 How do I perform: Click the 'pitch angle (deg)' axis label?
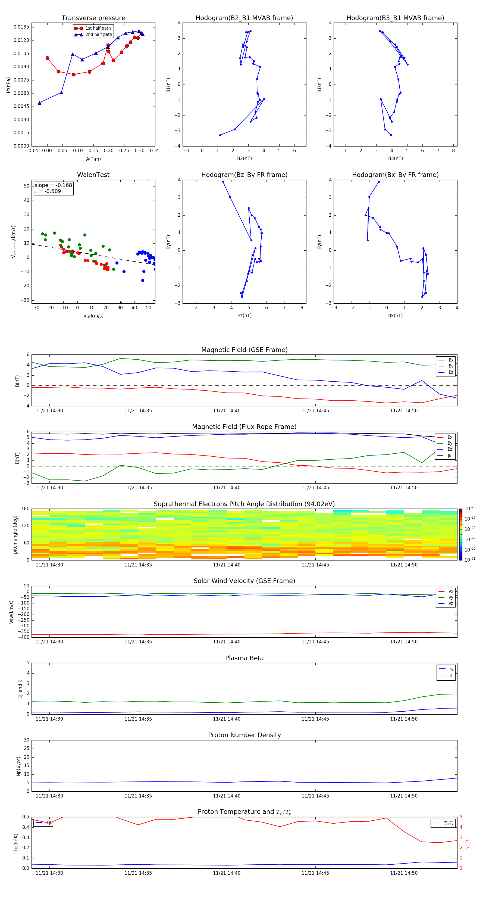click(15, 534)
